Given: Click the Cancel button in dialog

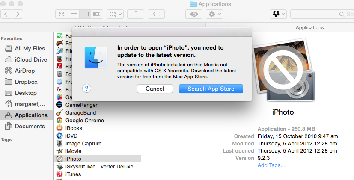Looking at the screenshot, I should tap(155, 89).
